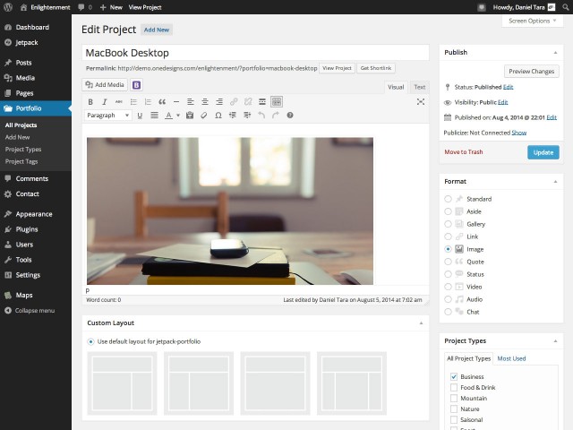Insert or edit a link
The width and height of the screenshot is (573, 430).
[x=234, y=102]
